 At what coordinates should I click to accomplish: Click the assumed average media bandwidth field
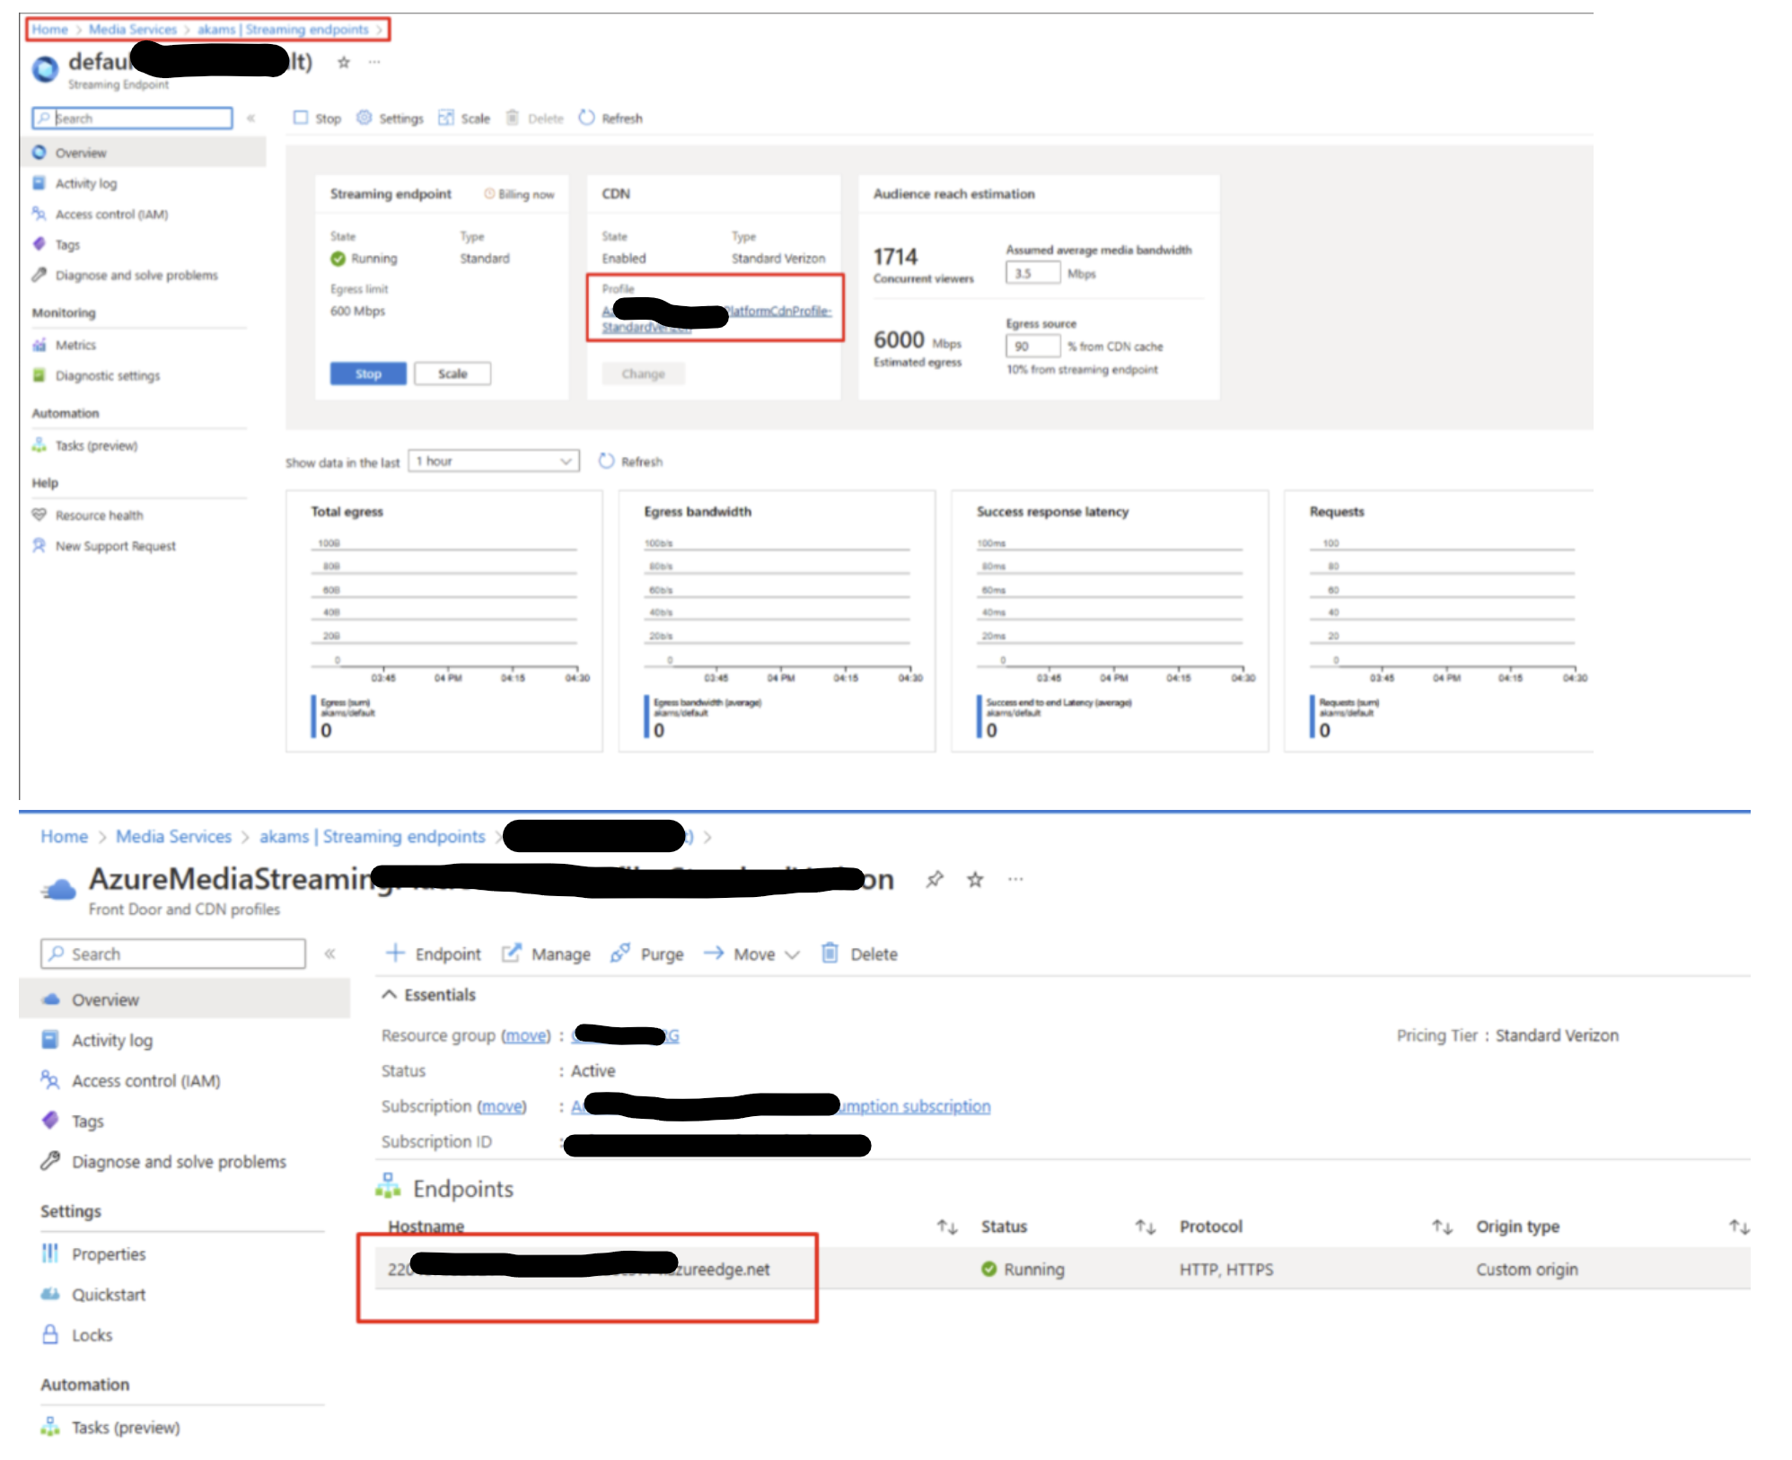pos(1032,273)
